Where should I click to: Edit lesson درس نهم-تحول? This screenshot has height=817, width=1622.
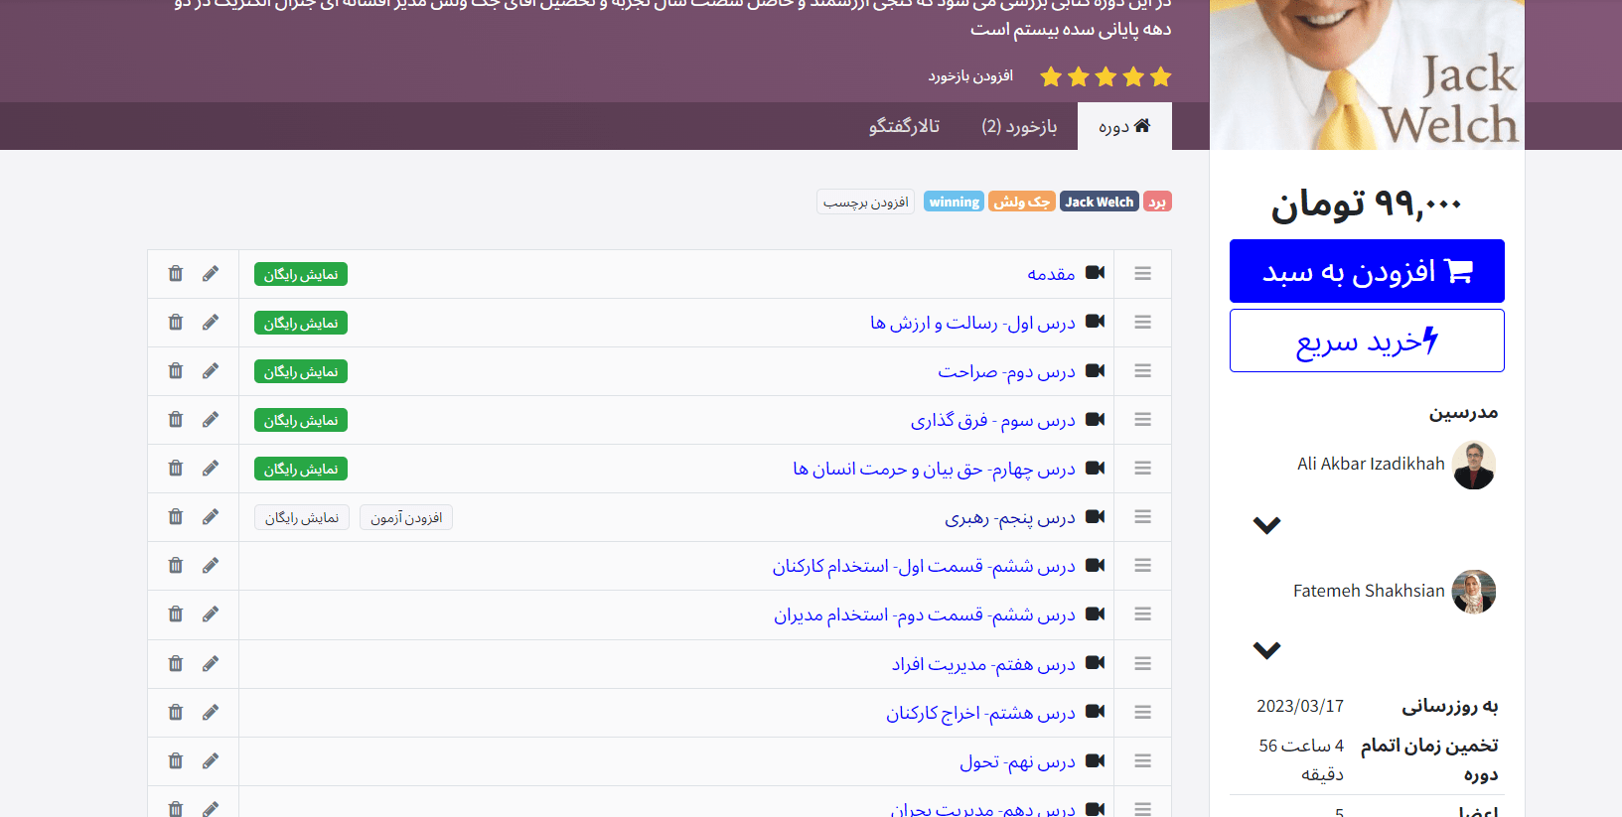(211, 760)
